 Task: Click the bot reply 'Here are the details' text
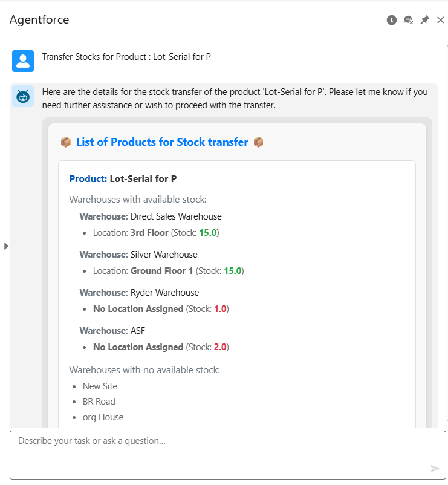[x=235, y=99]
